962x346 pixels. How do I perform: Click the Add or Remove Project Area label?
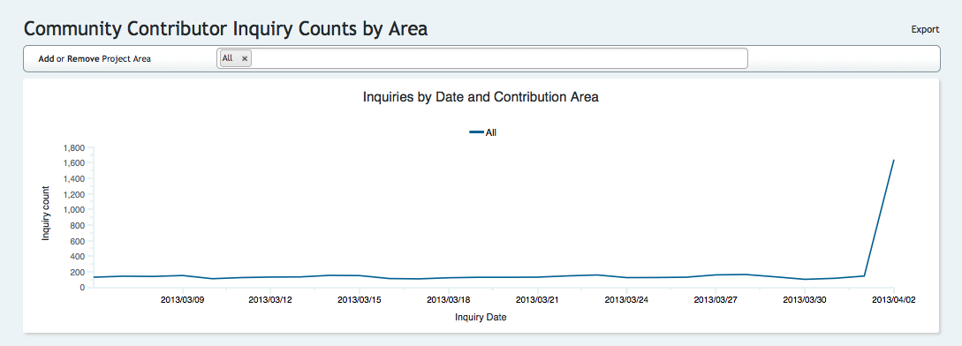click(95, 59)
